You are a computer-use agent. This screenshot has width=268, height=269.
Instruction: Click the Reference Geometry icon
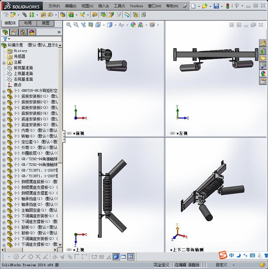[x=82, y=15]
